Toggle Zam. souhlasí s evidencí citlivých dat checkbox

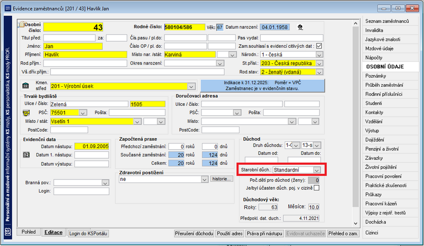click(x=319, y=46)
